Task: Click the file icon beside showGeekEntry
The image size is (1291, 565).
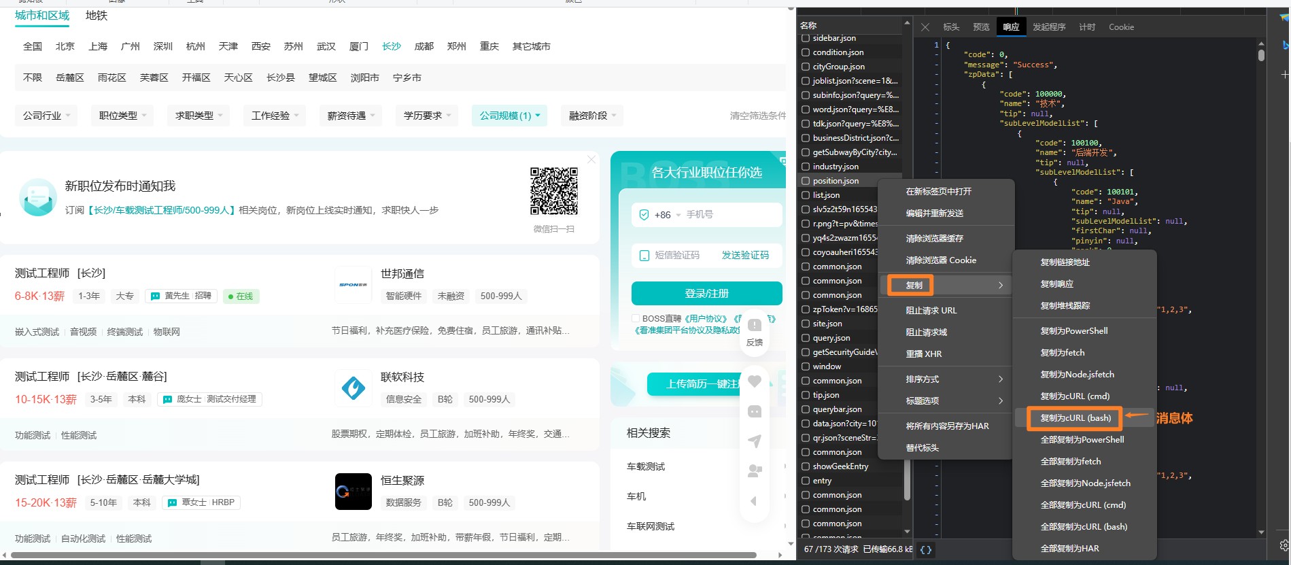Action: (x=806, y=466)
